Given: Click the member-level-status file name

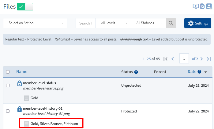Looking at the screenshot, I should pyautogui.click(x=39, y=83).
